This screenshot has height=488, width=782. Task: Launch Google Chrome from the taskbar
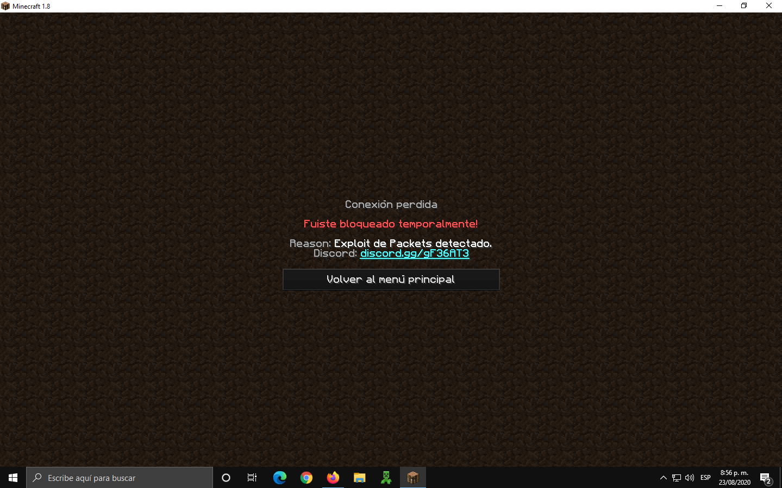[306, 478]
